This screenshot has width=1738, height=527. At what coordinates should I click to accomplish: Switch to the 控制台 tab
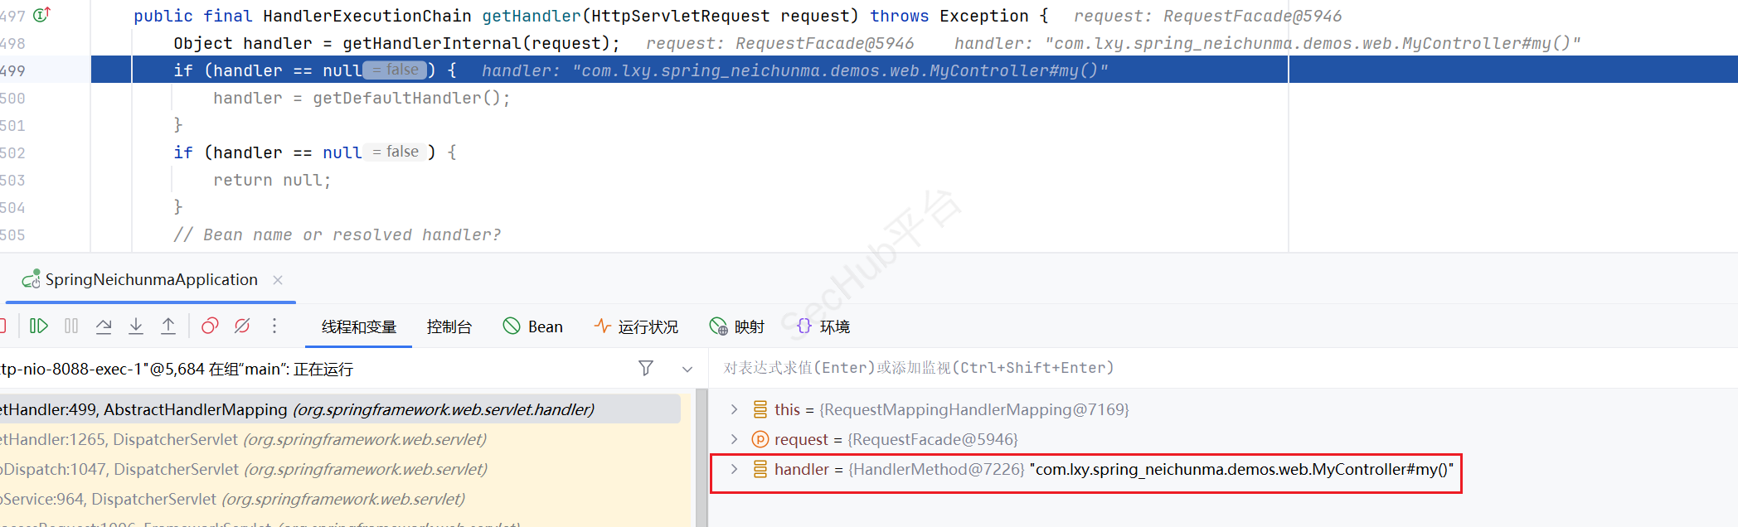click(x=449, y=327)
